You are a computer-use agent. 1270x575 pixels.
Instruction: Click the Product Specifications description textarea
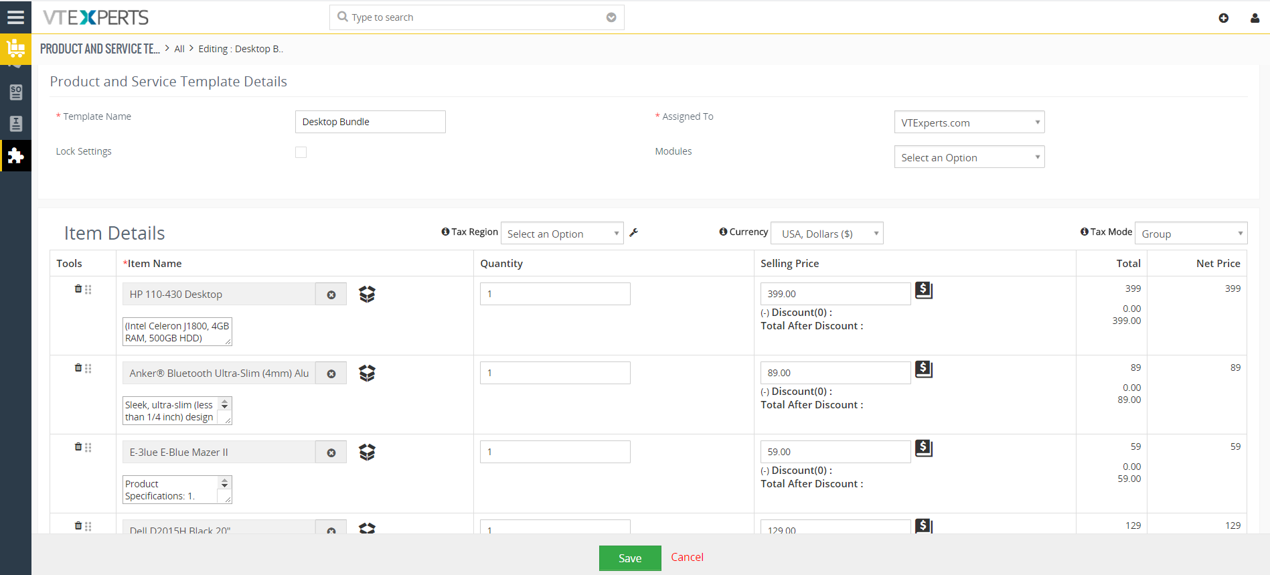[177, 489]
